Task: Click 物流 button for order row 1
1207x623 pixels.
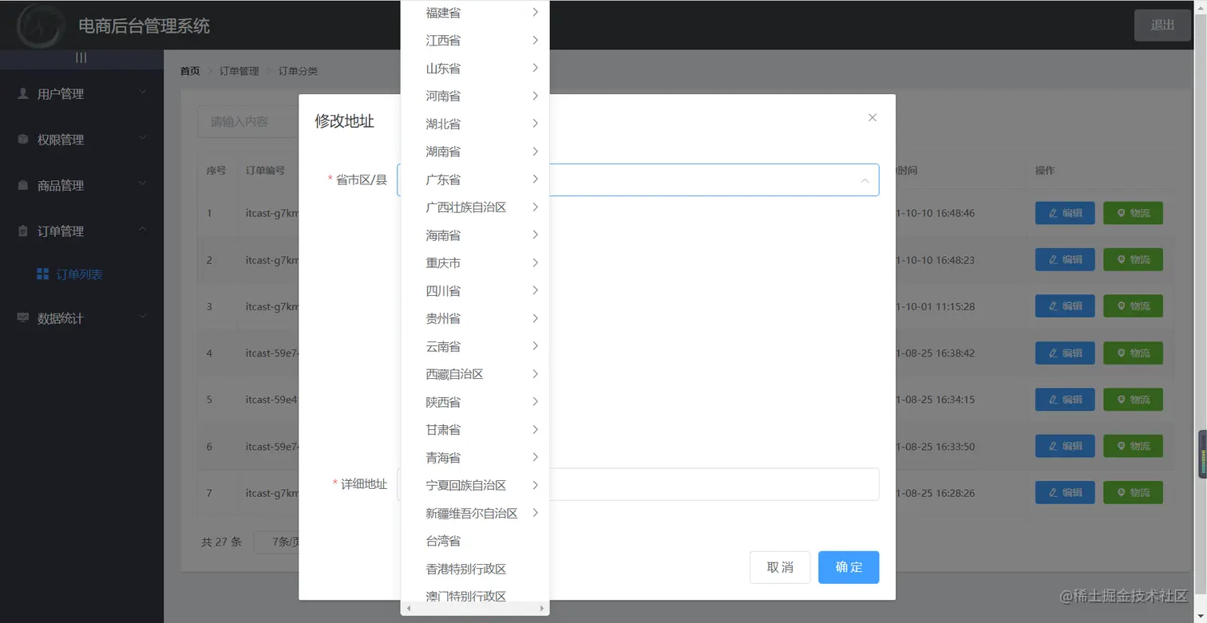Action: tap(1133, 213)
